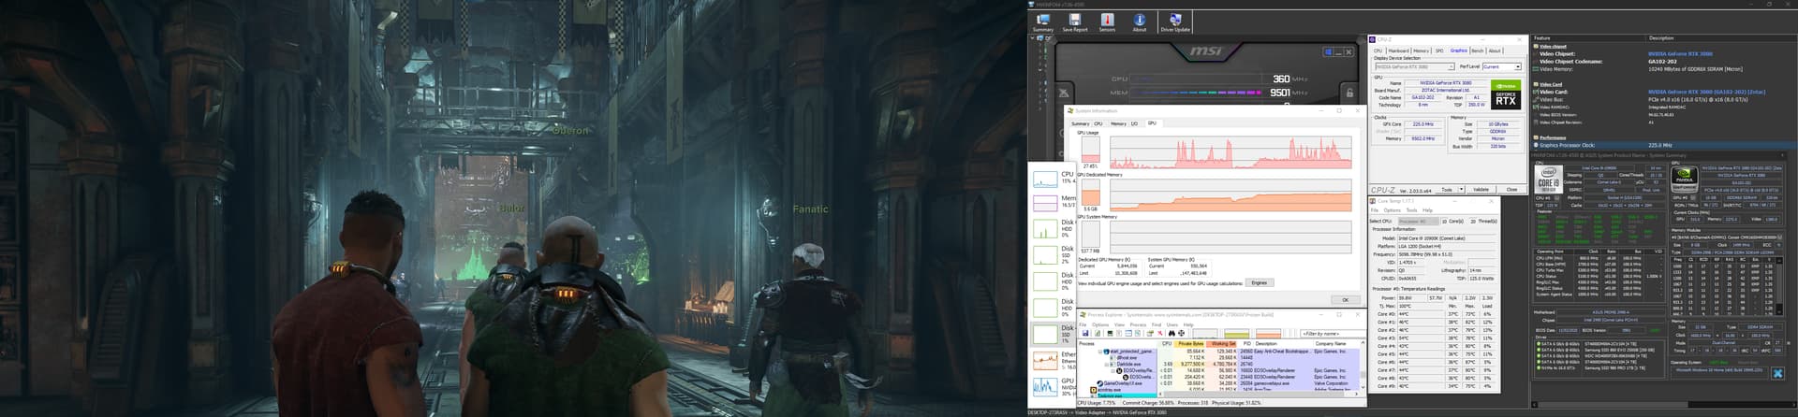Toggle the lock icon in MSI Afterburner
1798x417 pixels.
1349,93
